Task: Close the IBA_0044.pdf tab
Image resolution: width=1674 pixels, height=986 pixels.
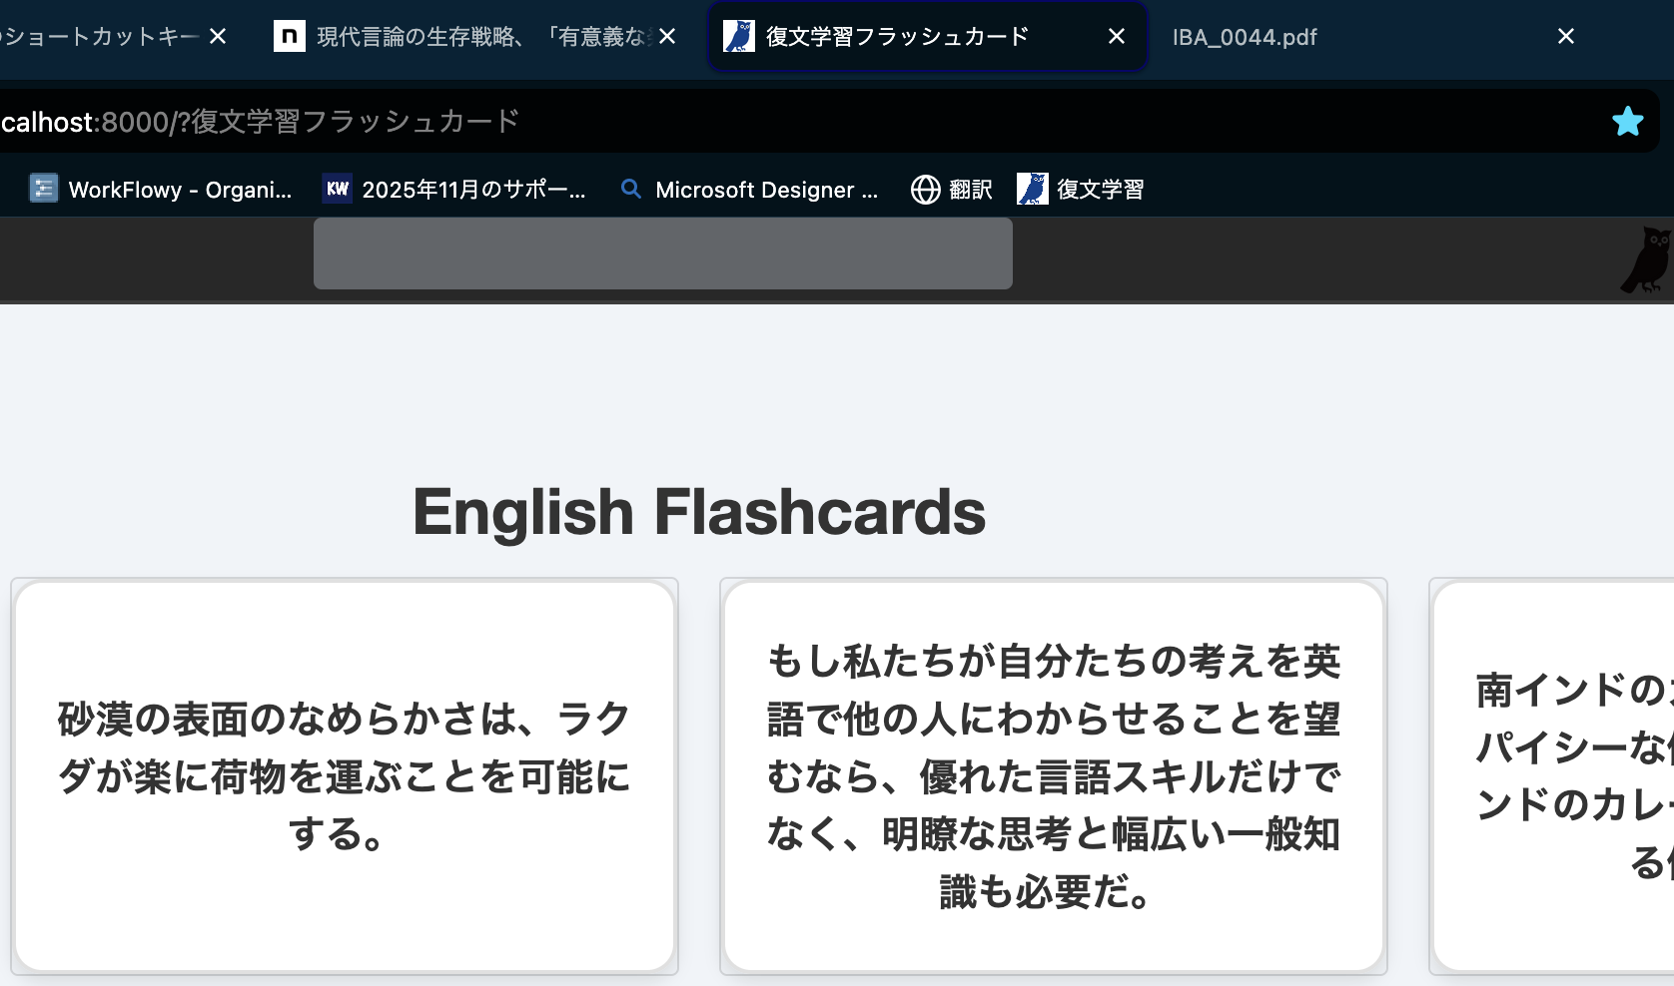Action: point(1565,36)
